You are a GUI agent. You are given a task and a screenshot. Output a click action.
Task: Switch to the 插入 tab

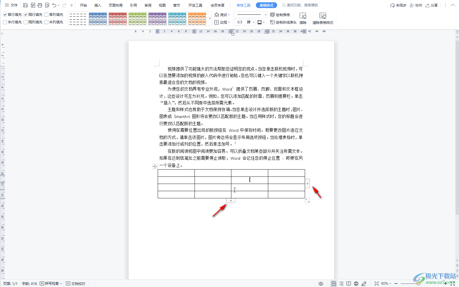[98, 5]
